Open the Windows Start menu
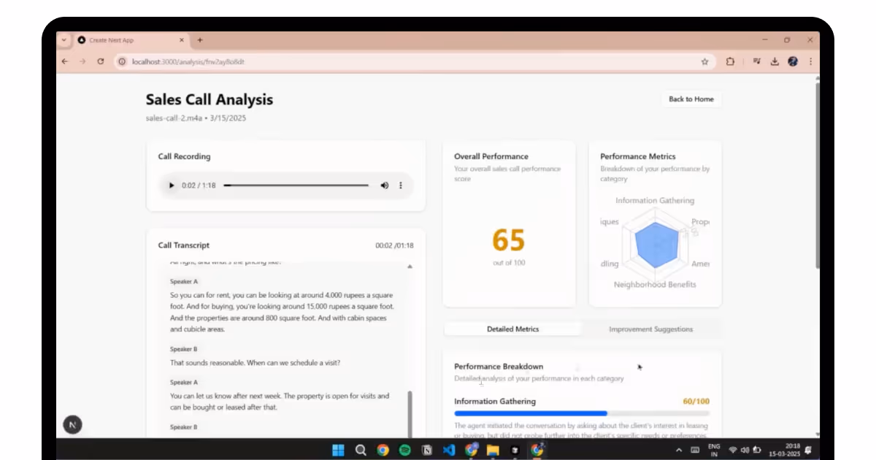This screenshot has width=876, height=460. 339,450
